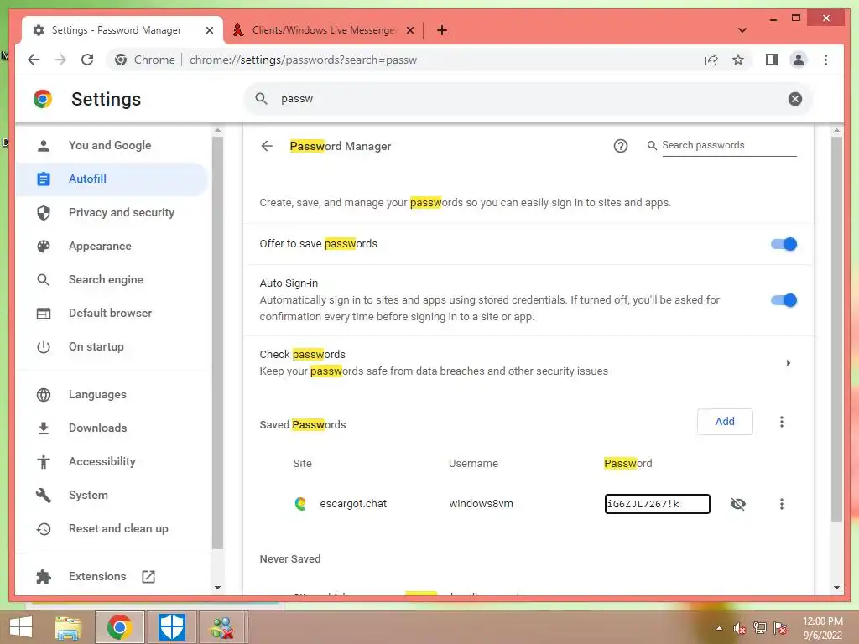Click the muted volume tray icon

click(740, 628)
